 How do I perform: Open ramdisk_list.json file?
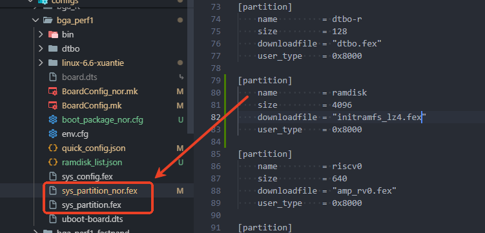(92, 163)
